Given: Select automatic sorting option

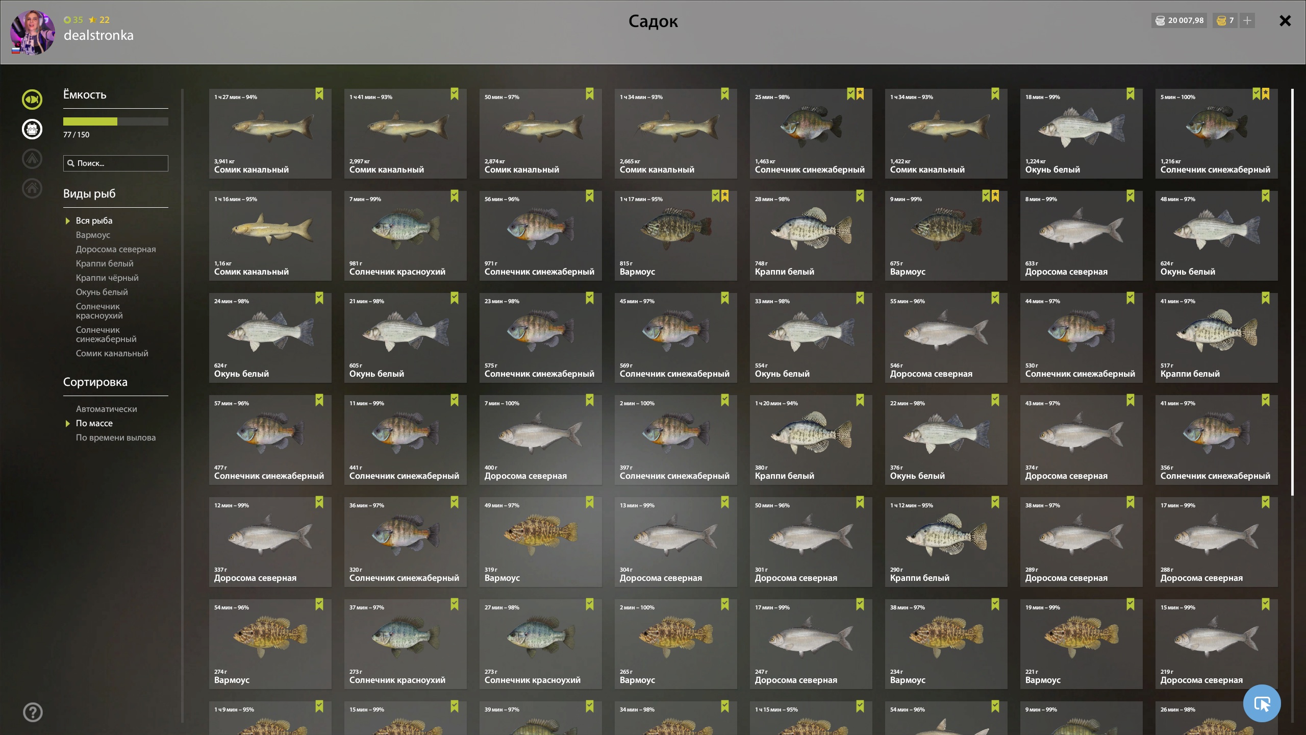Looking at the screenshot, I should 107,409.
